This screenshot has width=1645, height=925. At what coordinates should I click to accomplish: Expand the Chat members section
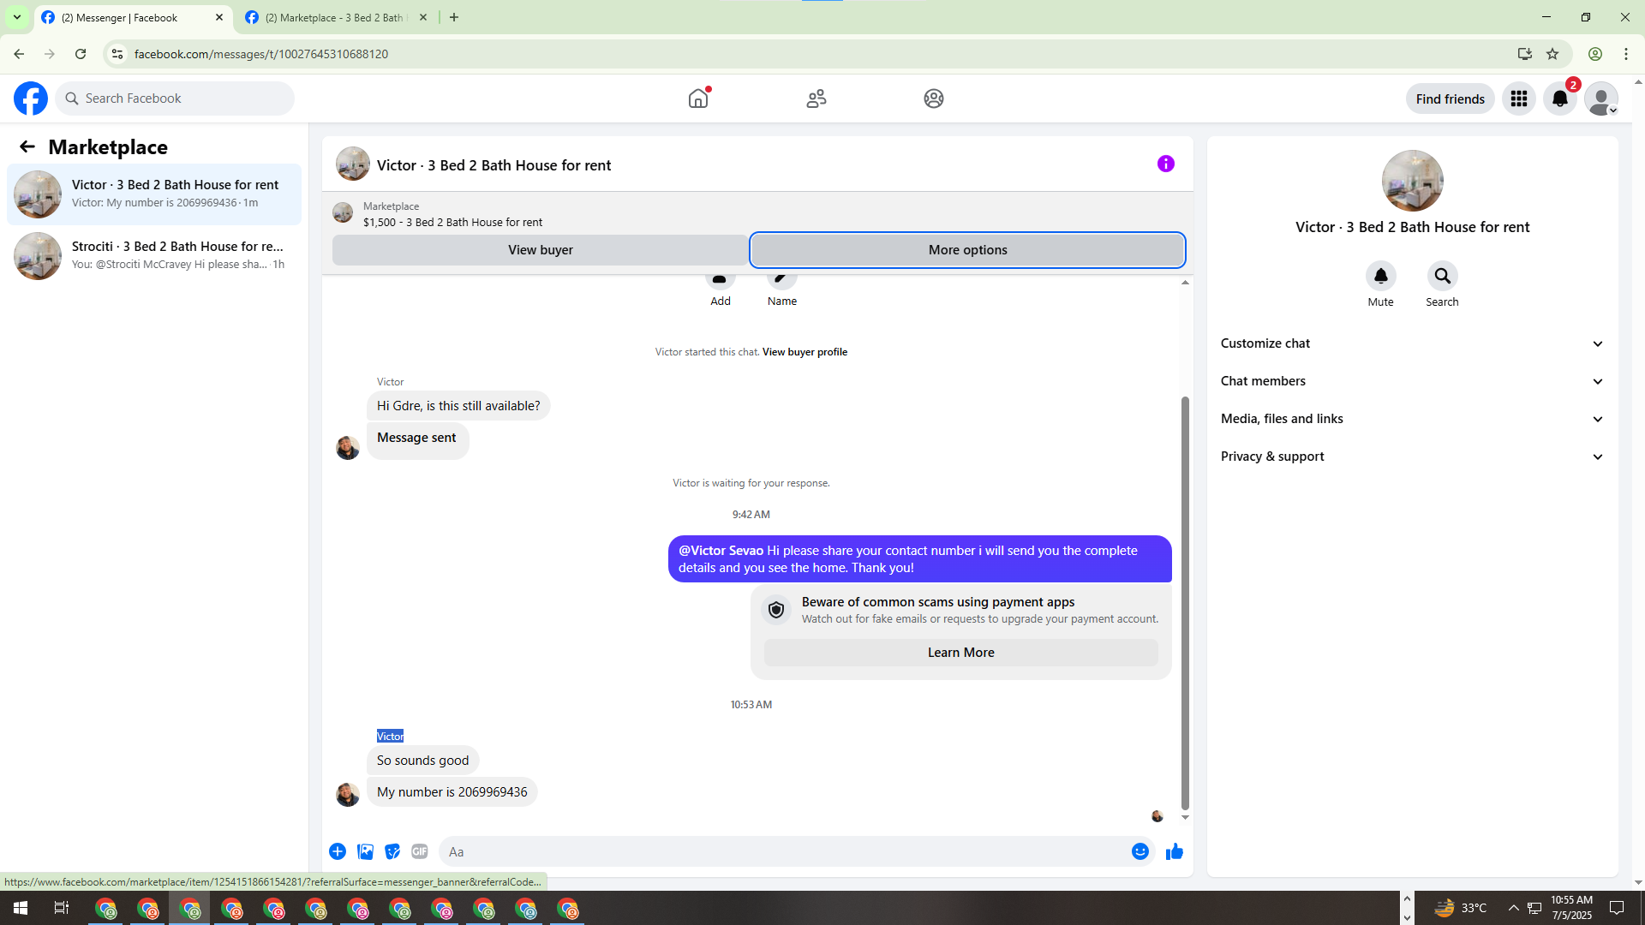coord(1411,381)
